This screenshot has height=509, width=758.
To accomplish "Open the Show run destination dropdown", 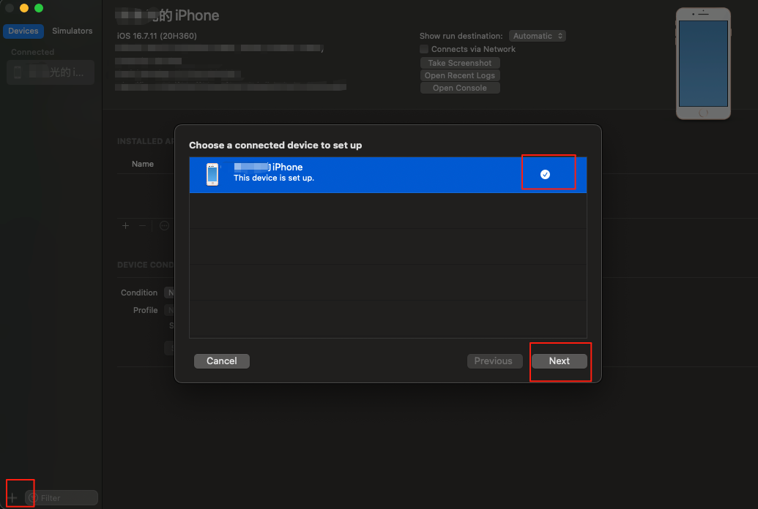I will tap(538, 36).
